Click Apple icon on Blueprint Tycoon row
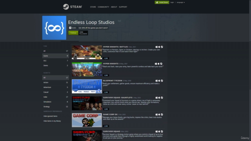 (159, 81)
